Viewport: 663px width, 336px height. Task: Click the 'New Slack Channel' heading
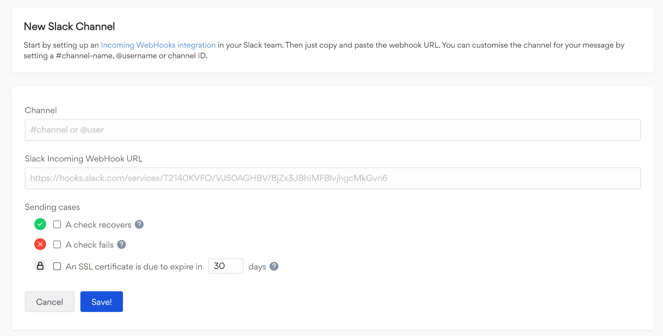(x=69, y=27)
